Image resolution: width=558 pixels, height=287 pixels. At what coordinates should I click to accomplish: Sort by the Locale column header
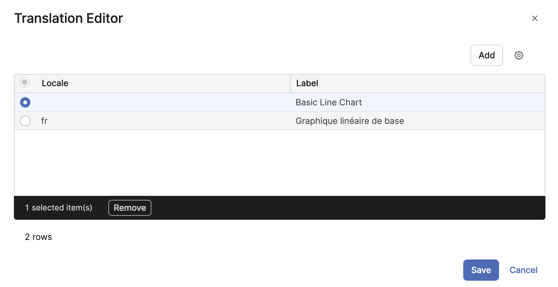(55, 83)
